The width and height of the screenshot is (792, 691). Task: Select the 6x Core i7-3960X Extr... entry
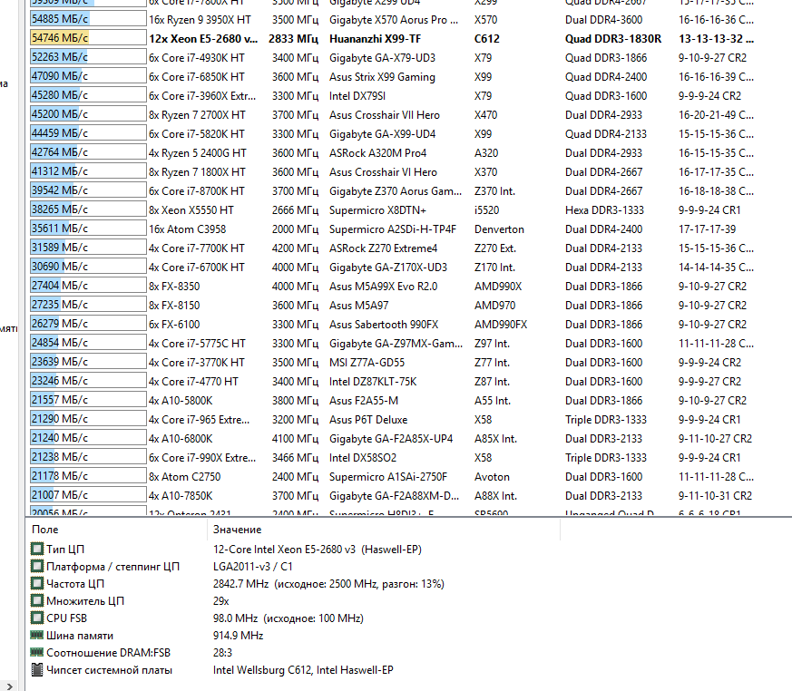click(x=202, y=96)
